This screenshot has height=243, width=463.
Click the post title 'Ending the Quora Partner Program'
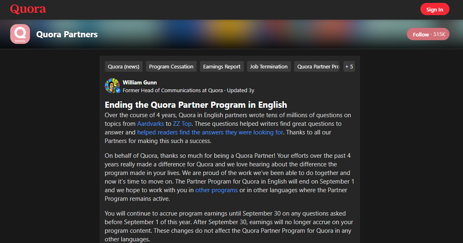[x=196, y=105]
